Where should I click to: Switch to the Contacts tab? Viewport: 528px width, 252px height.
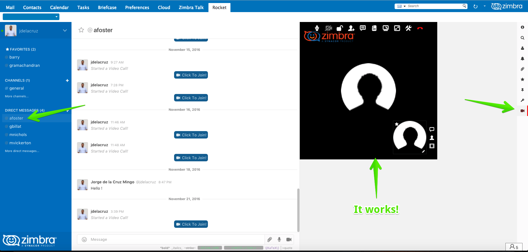point(32,7)
